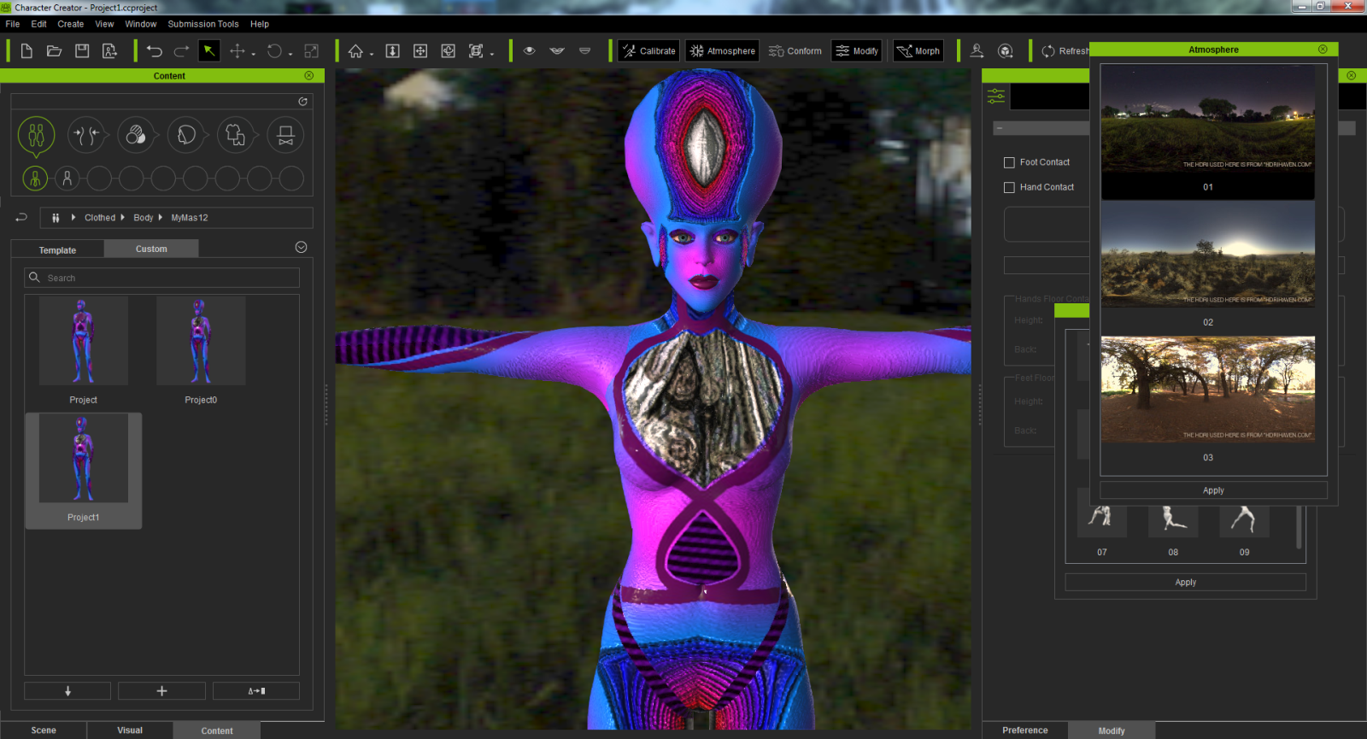Screen dimensions: 1367x739
Task: Click the export character icon
Action: pyautogui.click(x=109, y=51)
